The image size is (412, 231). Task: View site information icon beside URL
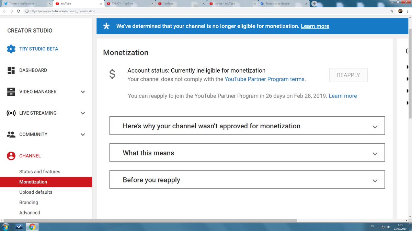click(x=27, y=11)
